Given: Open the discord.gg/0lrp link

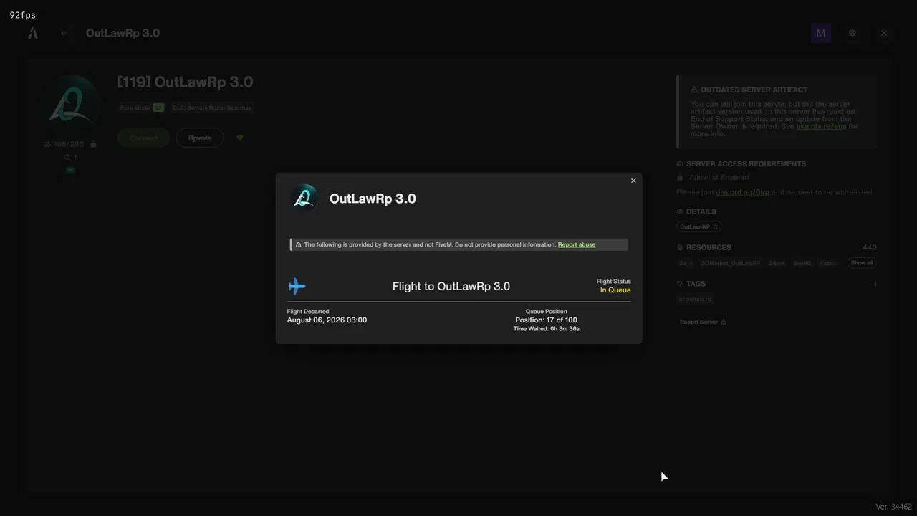Looking at the screenshot, I should (742, 192).
